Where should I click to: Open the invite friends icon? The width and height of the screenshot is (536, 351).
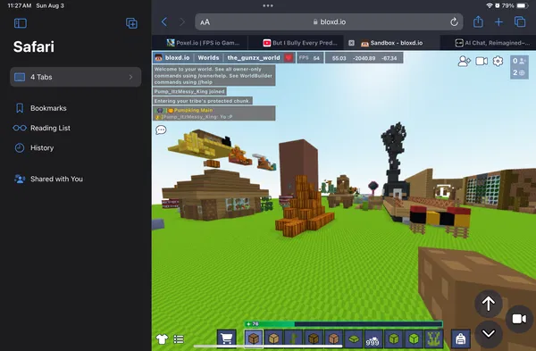tap(464, 61)
